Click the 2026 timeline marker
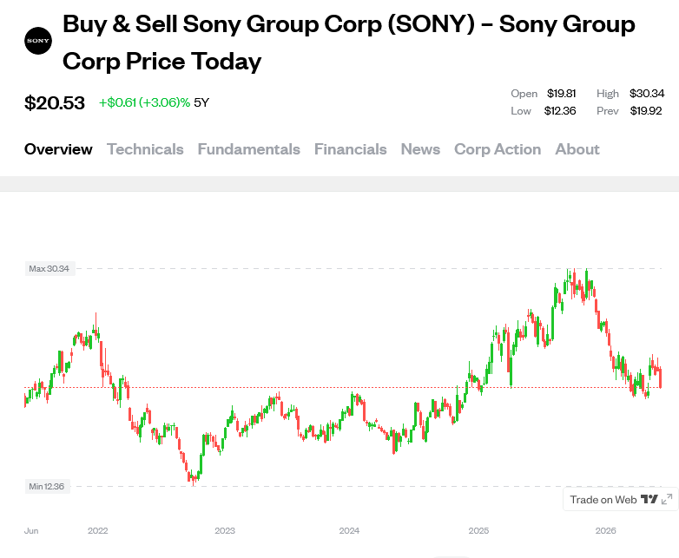This screenshot has width=679, height=558. pyautogui.click(x=605, y=530)
